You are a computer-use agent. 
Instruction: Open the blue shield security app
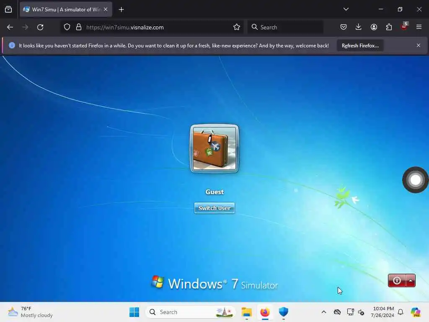click(284, 312)
